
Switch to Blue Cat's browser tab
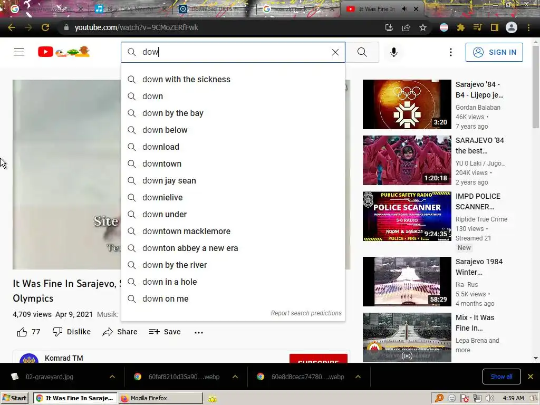[131, 9]
